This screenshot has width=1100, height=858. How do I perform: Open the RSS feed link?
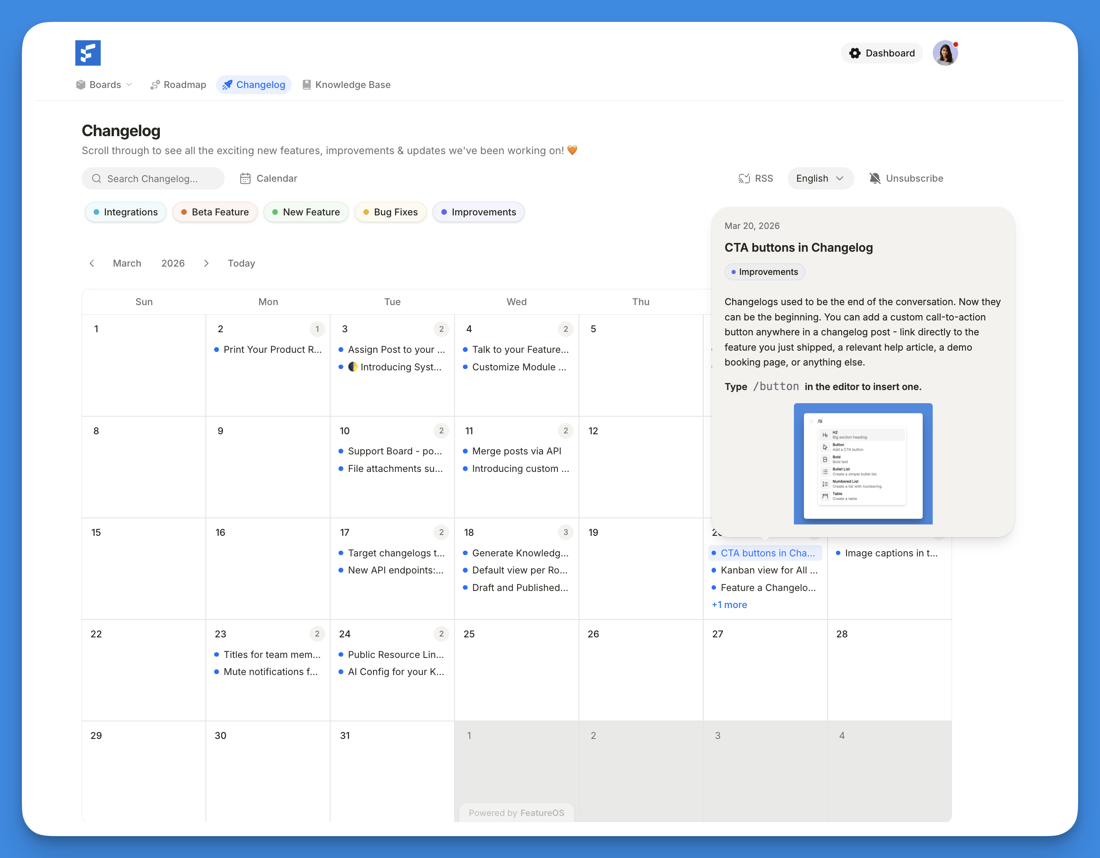756,178
